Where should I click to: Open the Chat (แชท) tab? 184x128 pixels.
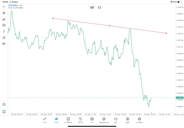tap(116, 120)
